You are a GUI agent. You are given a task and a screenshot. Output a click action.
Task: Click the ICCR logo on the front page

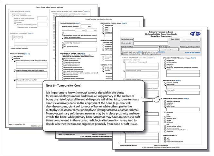195,34
